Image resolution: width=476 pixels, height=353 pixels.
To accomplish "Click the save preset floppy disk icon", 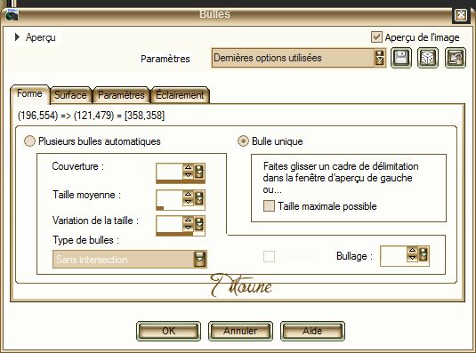I will pyautogui.click(x=401, y=58).
